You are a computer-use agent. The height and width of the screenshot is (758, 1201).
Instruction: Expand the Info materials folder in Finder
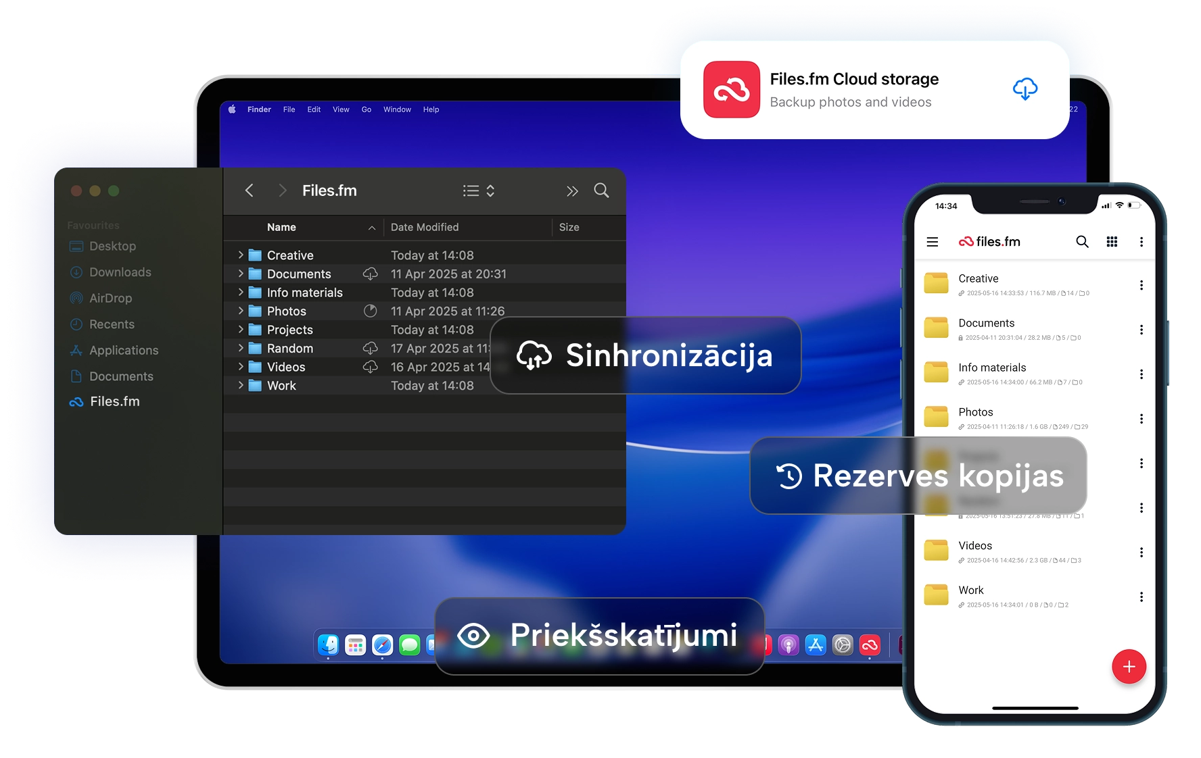click(x=241, y=293)
